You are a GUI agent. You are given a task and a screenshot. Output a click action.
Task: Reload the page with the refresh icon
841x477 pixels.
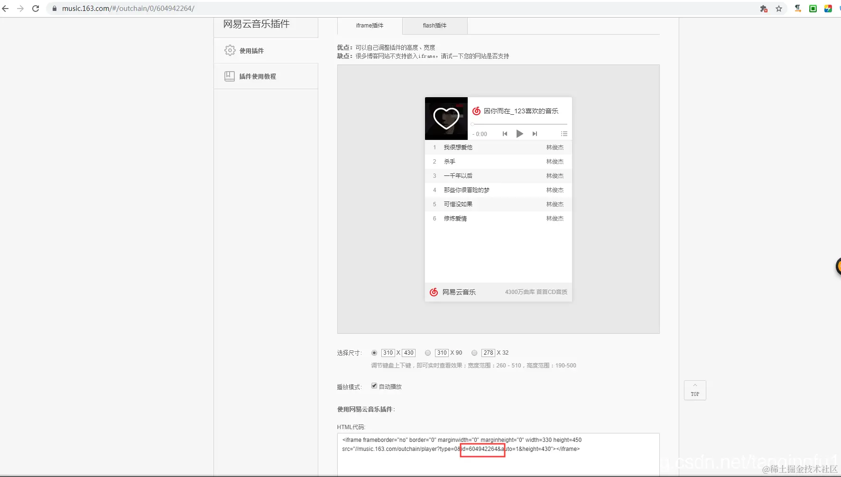pyautogui.click(x=36, y=9)
